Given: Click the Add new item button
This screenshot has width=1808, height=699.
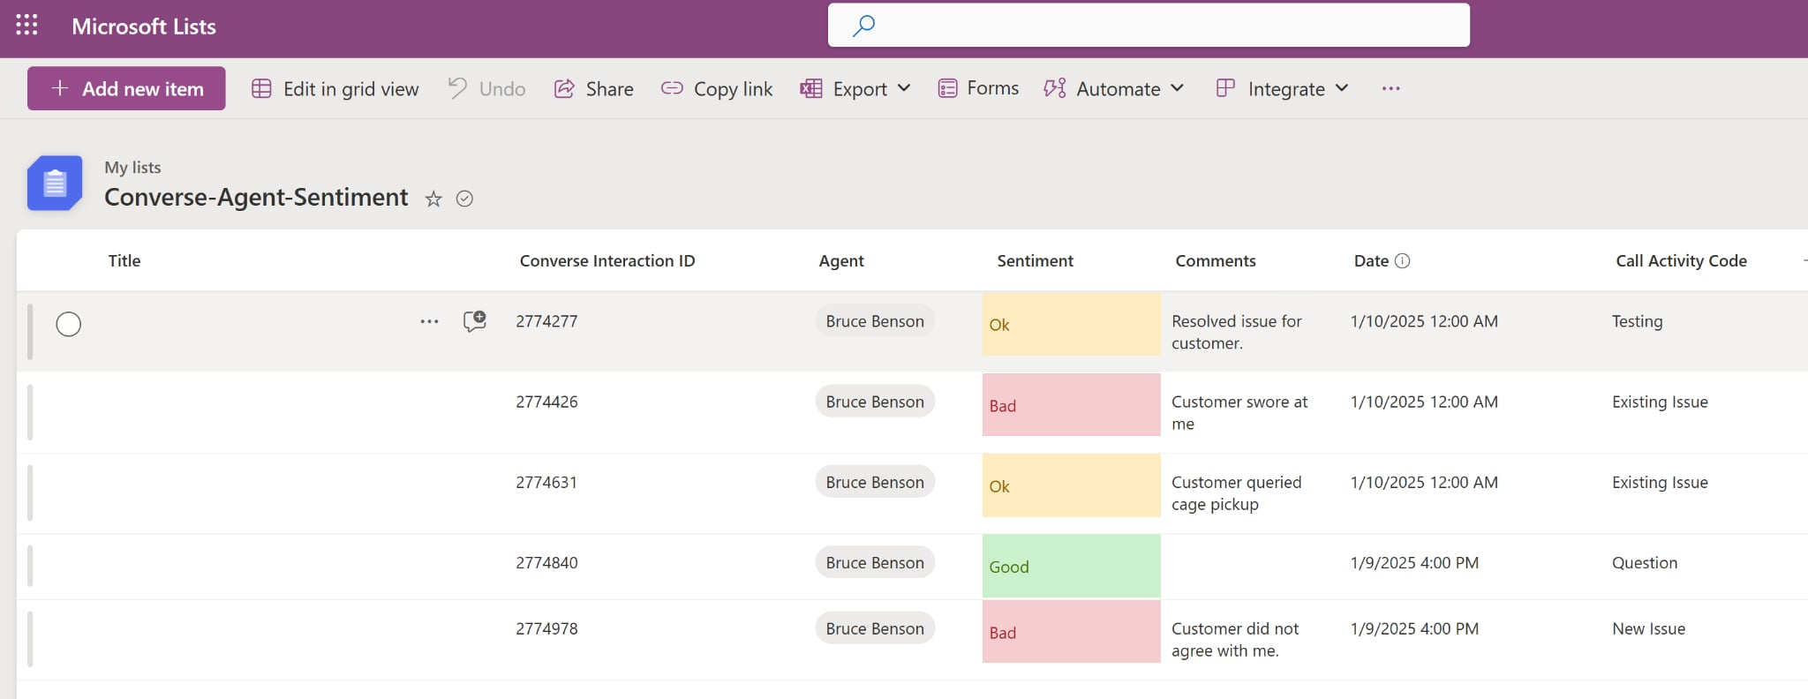Looking at the screenshot, I should 126,89.
